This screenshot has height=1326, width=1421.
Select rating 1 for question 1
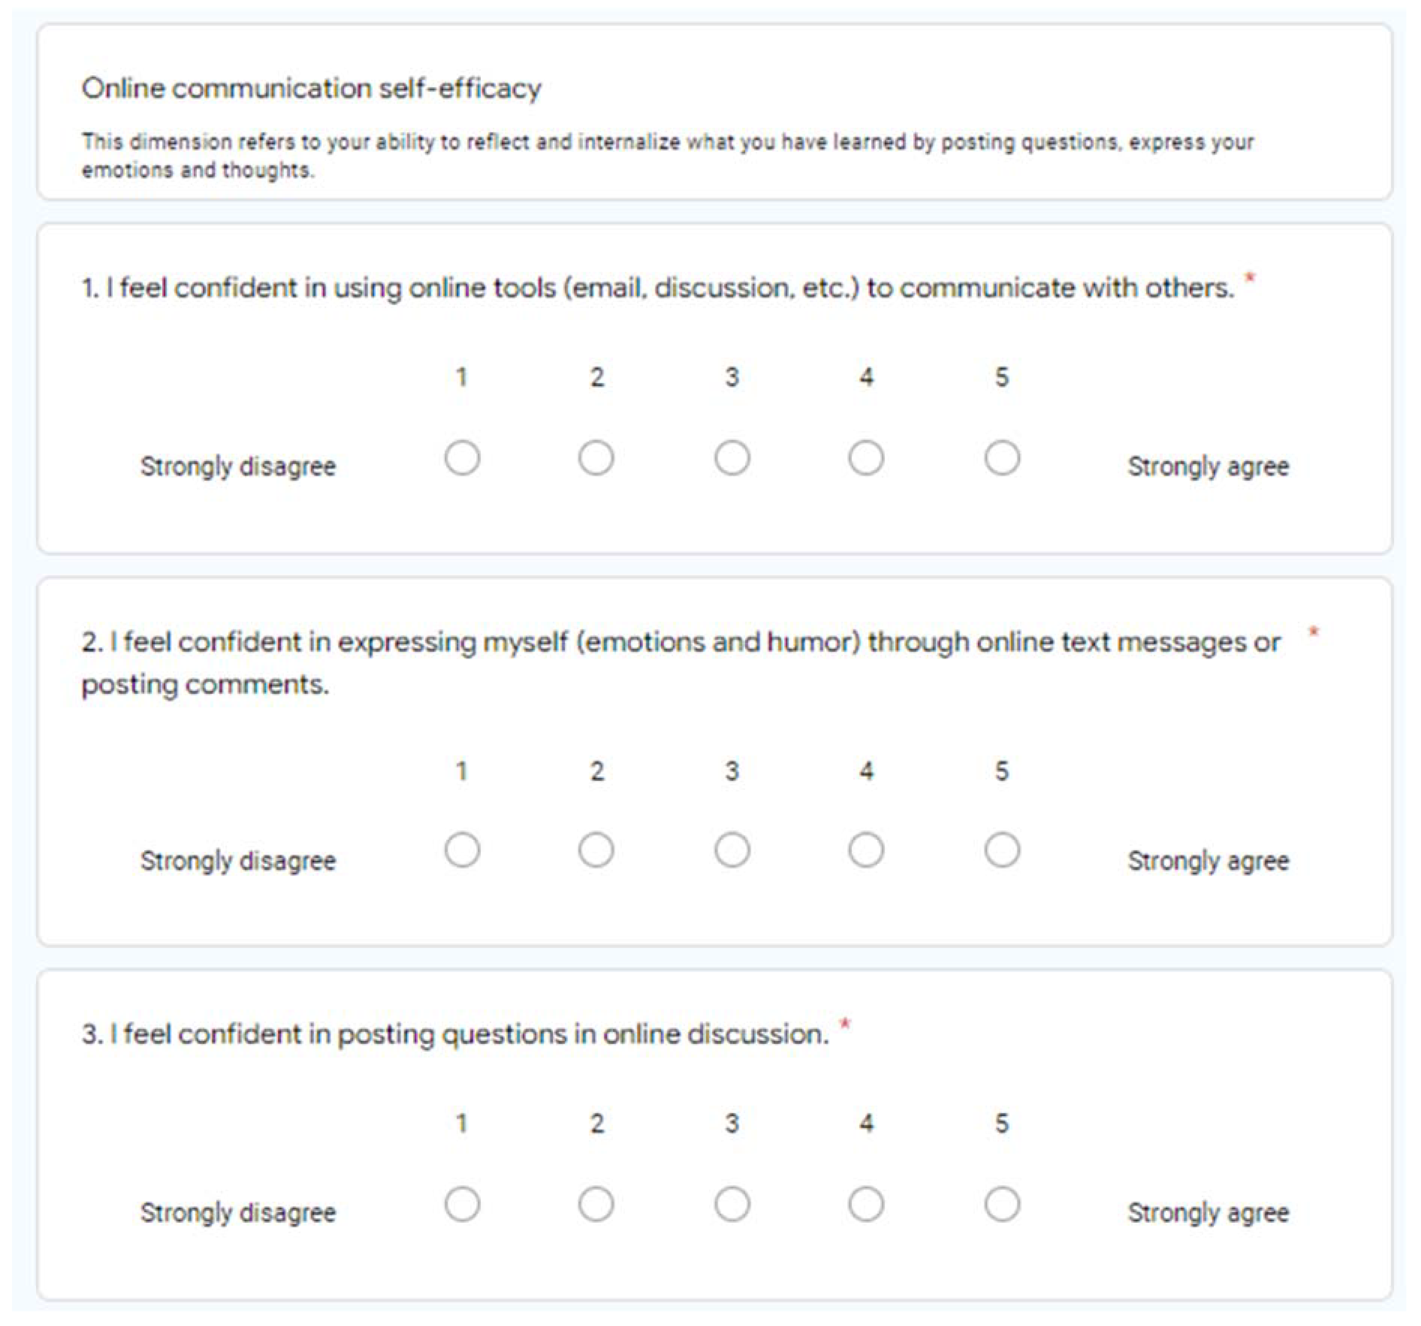(462, 458)
